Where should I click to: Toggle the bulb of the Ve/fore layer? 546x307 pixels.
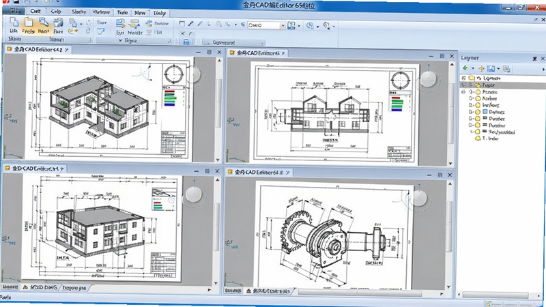coord(478,105)
